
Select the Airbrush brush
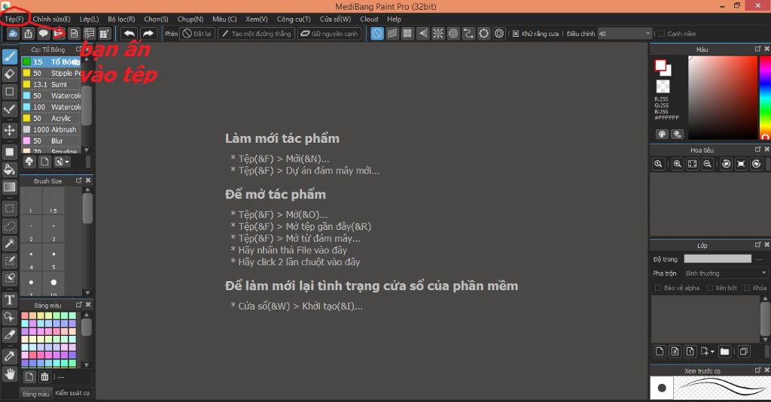point(50,129)
